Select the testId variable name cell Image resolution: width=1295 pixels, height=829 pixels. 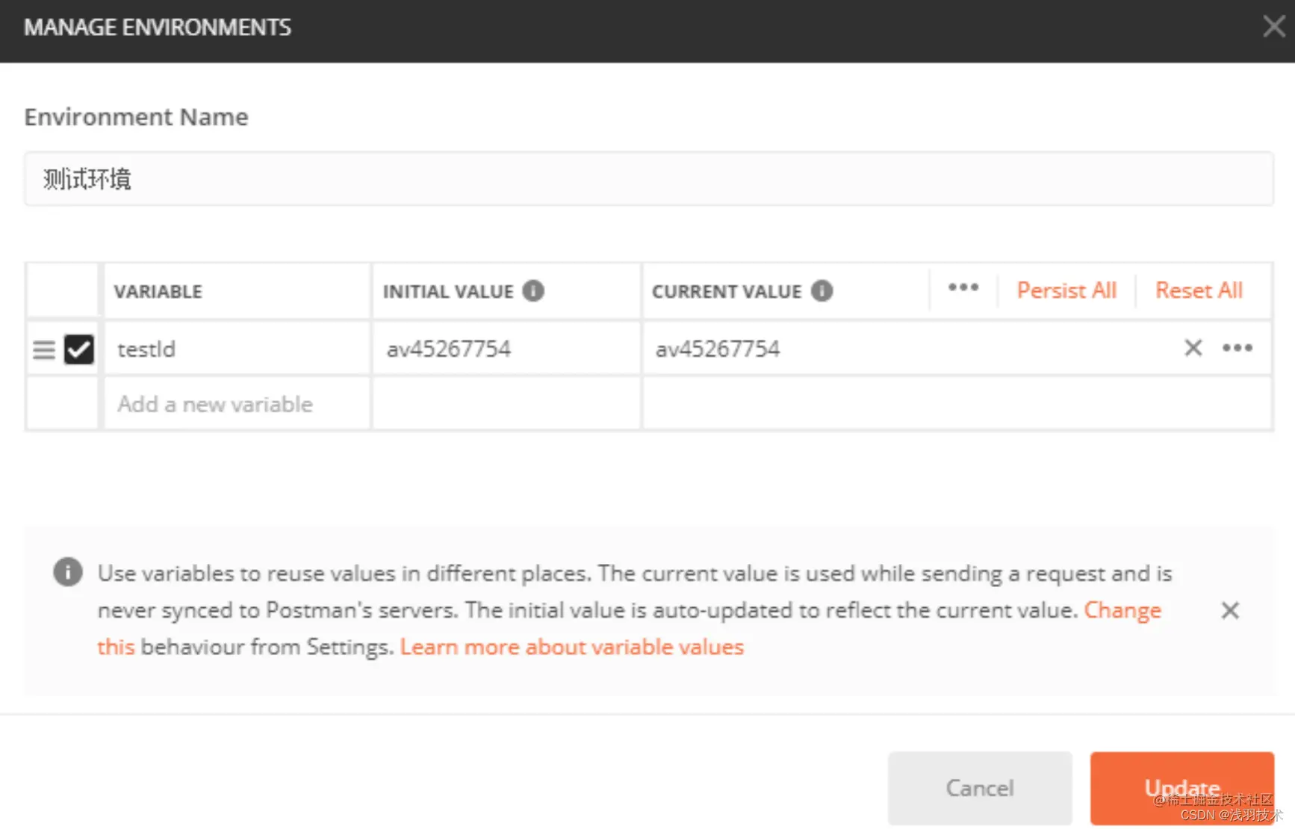[237, 349]
